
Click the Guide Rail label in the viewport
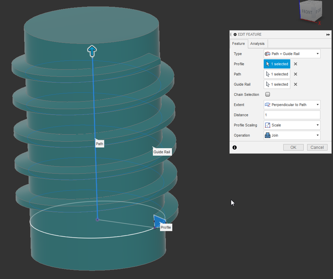162,152
